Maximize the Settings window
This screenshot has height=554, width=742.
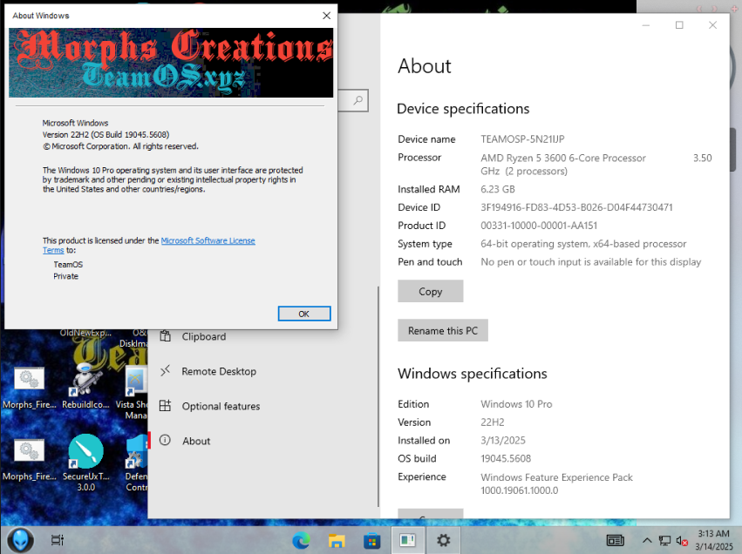pyautogui.click(x=679, y=25)
